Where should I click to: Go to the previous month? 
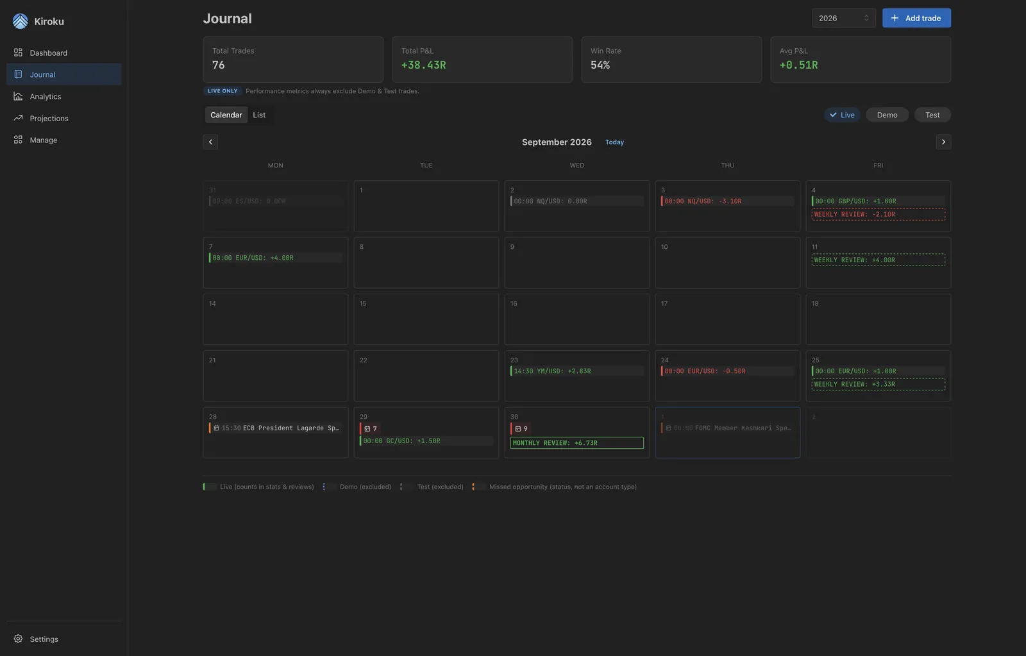210,142
